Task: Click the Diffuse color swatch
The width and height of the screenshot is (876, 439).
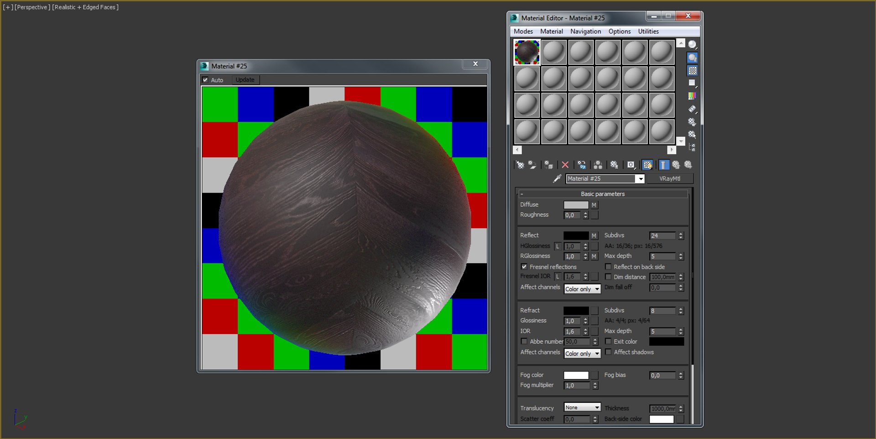Action: pyautogui.click(x=576, y=205)
